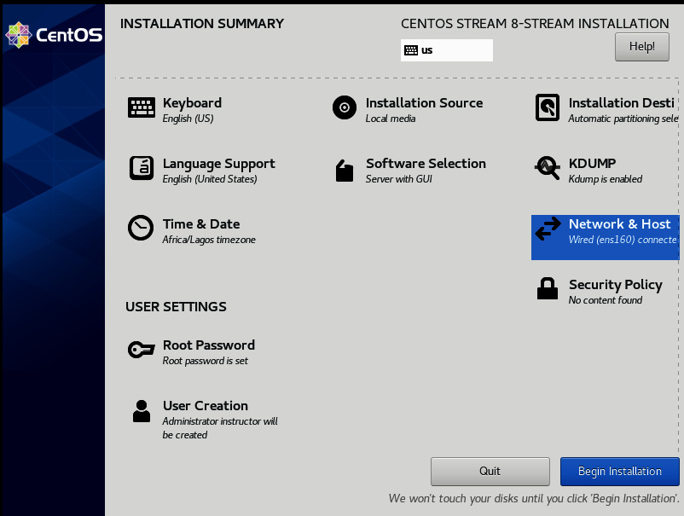Viewport: 684px width, 516px height.
Task: Click the KDUMP magnifier icon
Action: [x=547, y=168]
